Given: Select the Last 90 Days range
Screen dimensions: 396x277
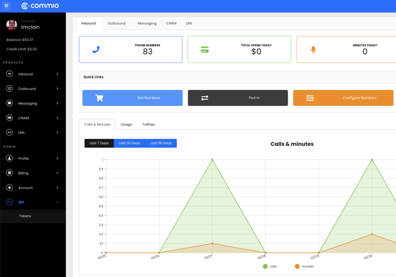Looking at the screenshot, I should point(161,143).
